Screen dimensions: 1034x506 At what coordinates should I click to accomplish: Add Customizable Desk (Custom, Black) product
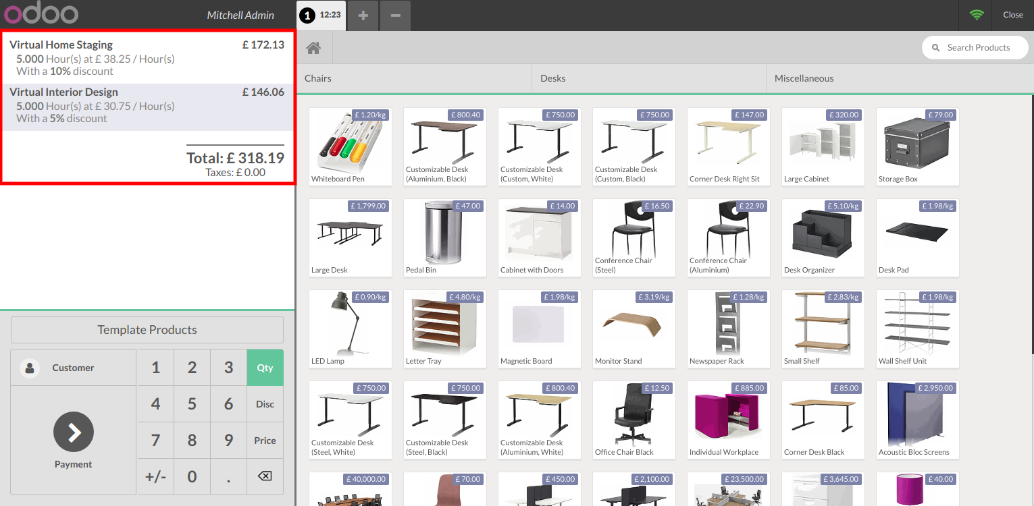pyautogui.click(x=634, y=146)
